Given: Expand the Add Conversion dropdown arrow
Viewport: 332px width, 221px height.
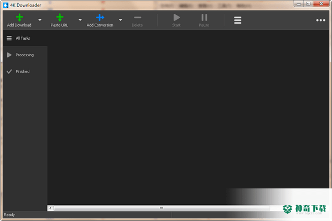Looking at the screenshot, I should [120, 20].
